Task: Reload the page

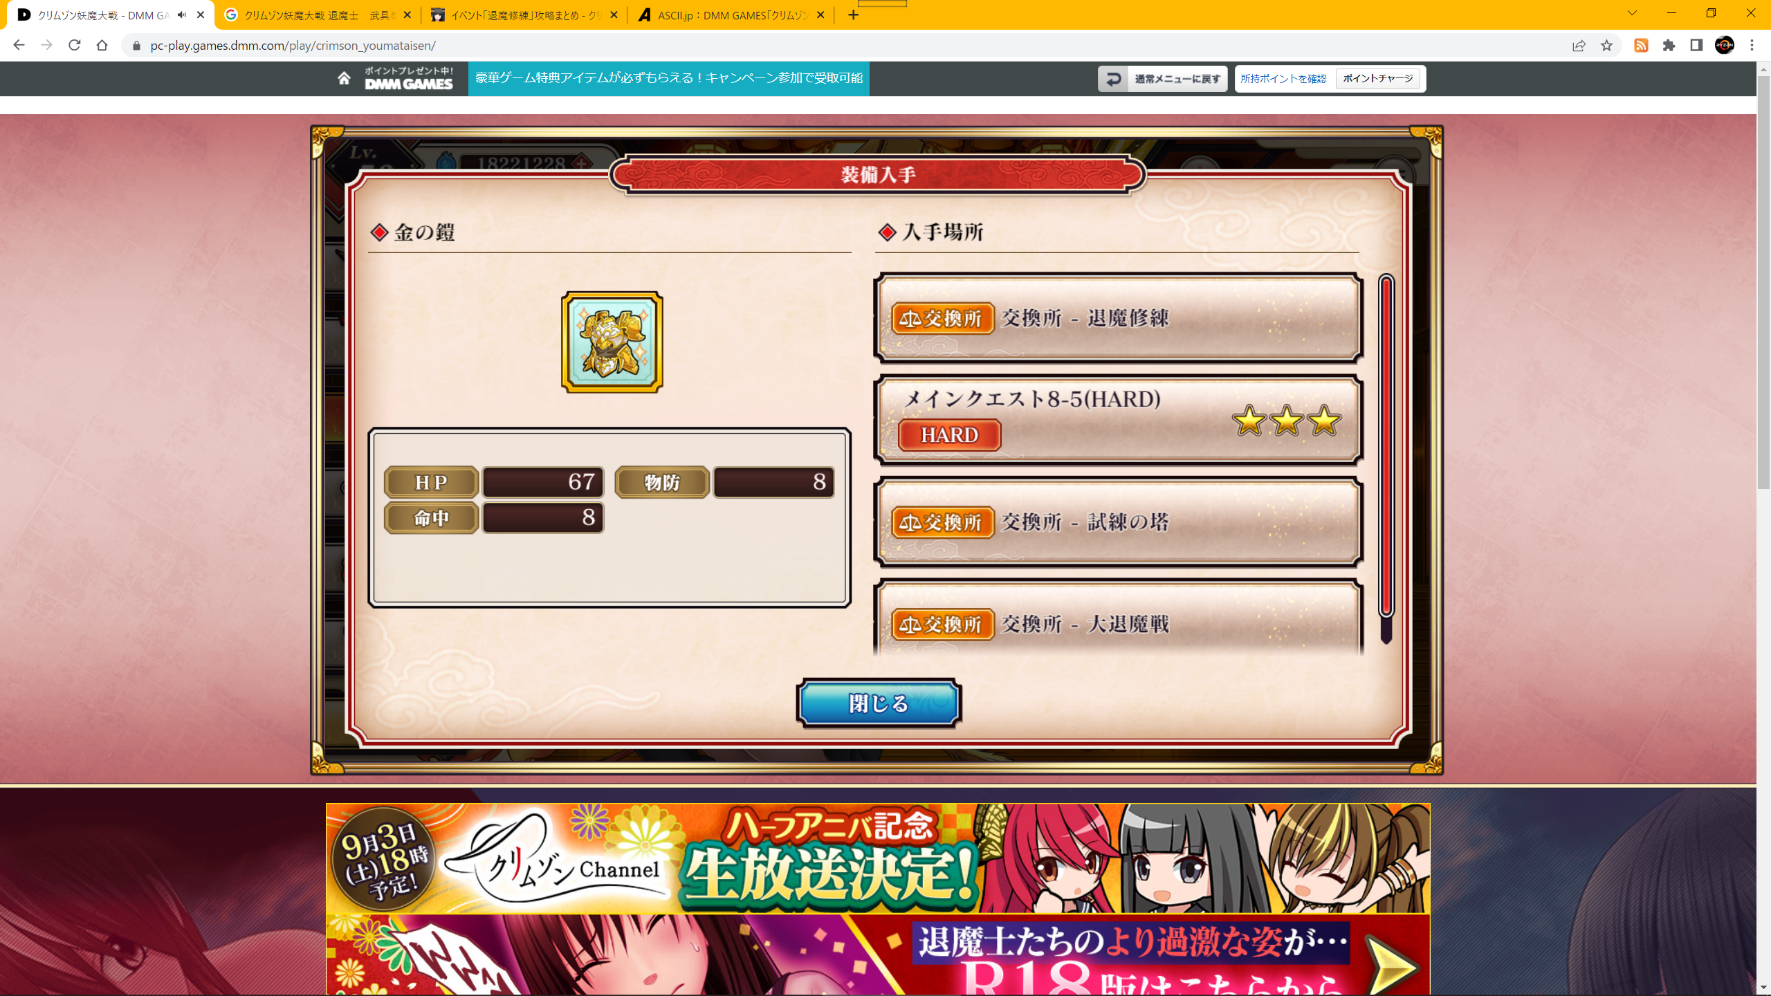Action: (x=75, y=46)
